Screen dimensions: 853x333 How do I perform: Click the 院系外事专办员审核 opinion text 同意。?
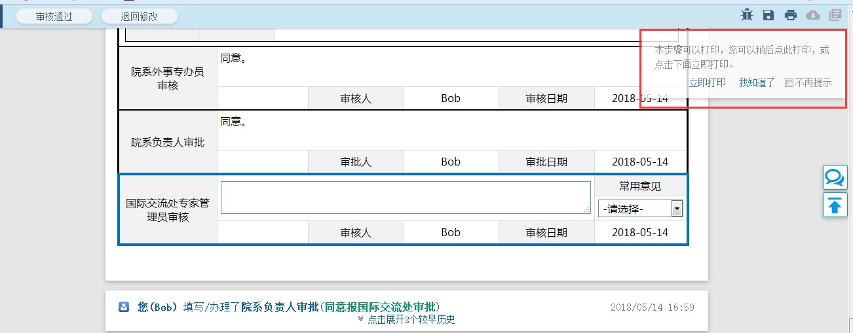pos(233,58)
